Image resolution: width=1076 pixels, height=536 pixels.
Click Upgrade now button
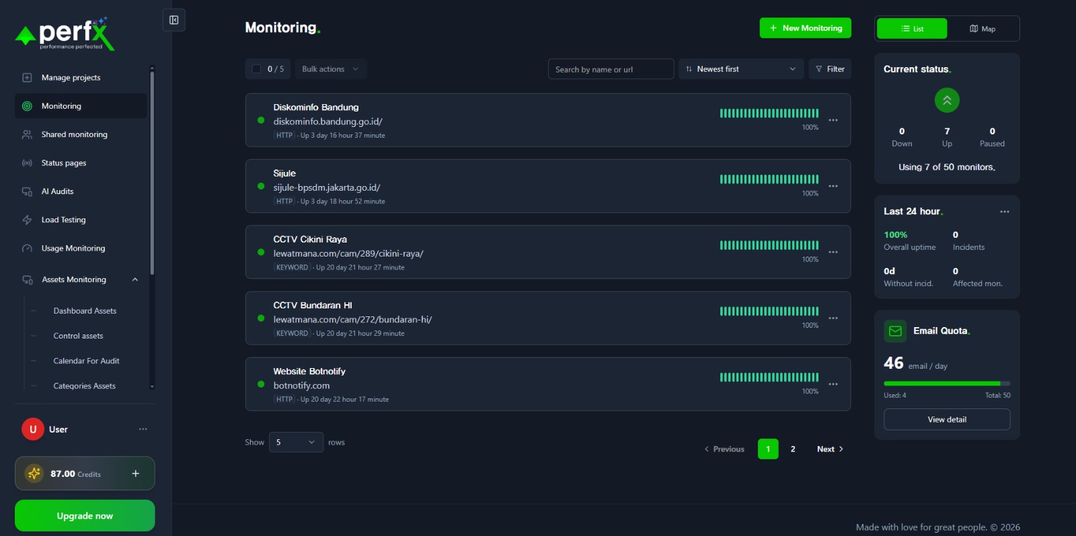pos(85,516)
